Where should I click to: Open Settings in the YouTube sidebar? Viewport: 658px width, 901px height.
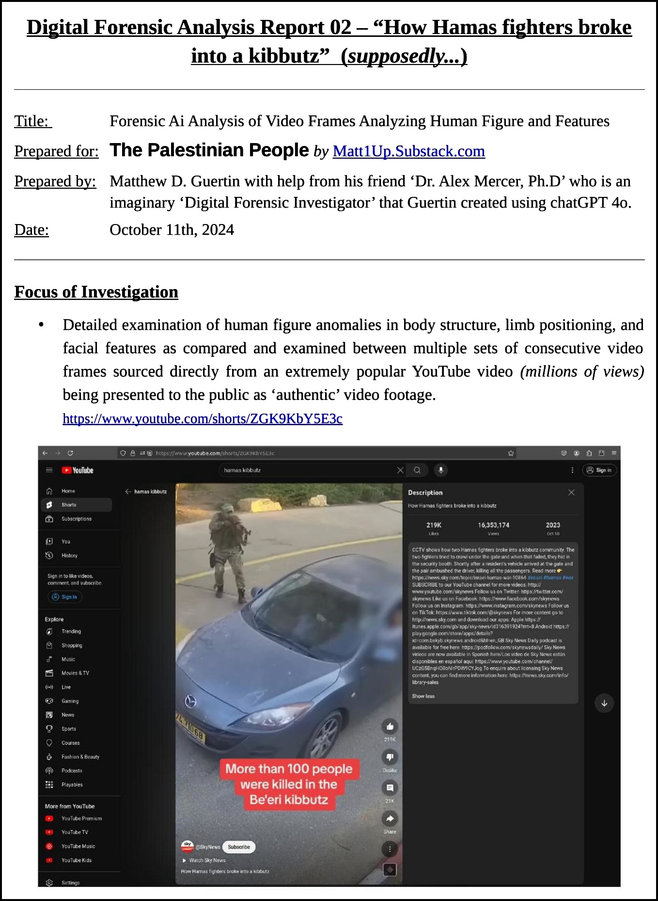(x=77, y=883)
